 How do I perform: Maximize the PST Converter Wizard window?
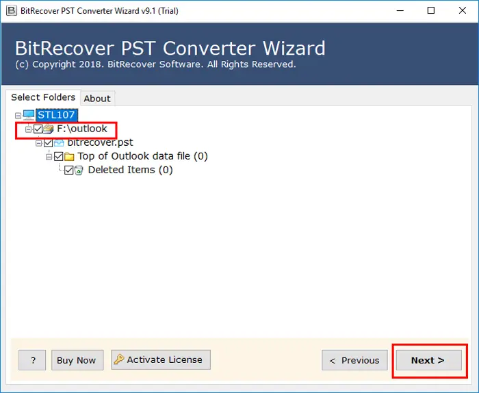pos(430,11)
